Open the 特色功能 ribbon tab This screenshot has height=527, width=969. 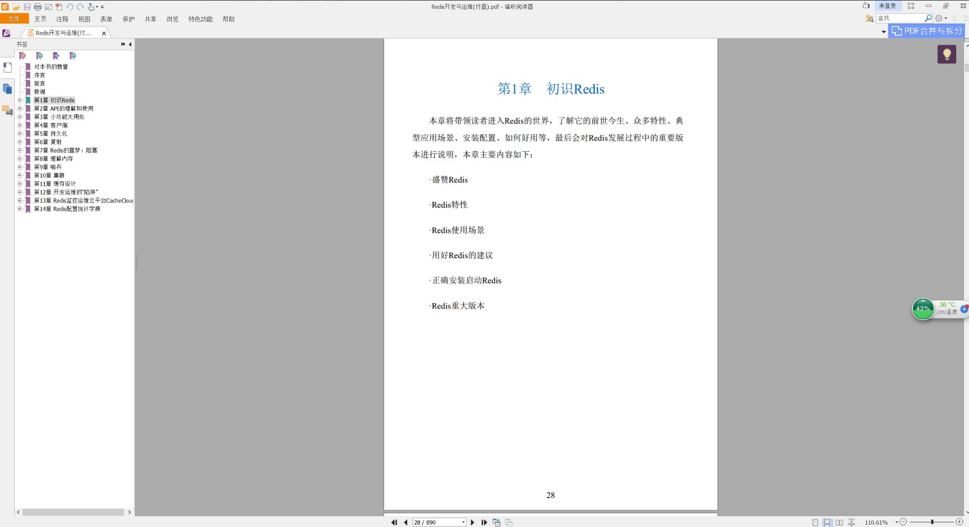(200, 19)
